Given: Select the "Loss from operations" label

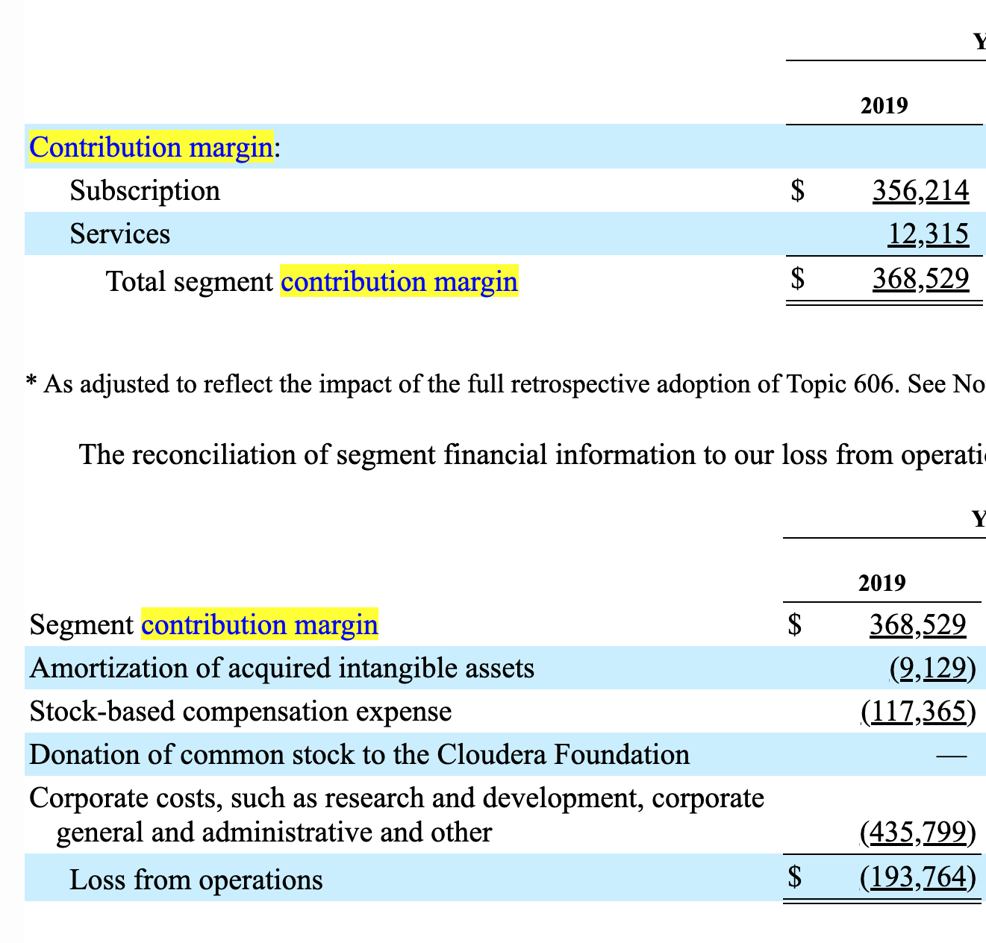Looking at the screenshot, I should (x=196, y=880).
